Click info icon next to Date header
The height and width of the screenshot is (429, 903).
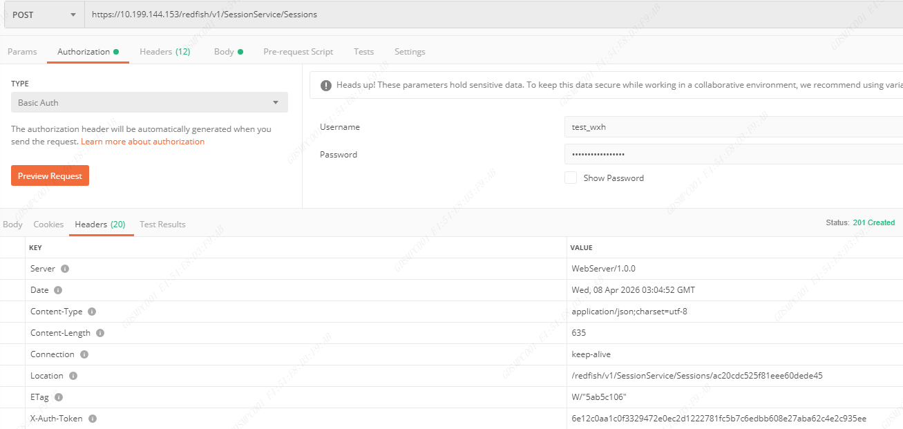pyautogui.click(x=58, y=290)
